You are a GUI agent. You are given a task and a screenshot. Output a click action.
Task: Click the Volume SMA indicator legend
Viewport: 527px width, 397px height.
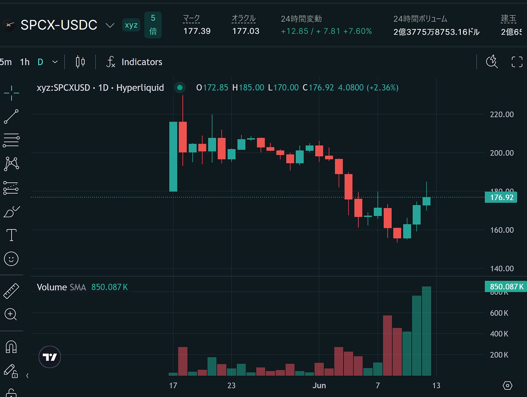point(82,287)
